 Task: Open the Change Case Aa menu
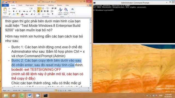27,14
